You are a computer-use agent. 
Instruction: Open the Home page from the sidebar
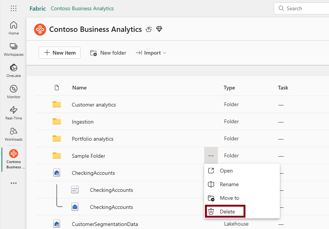(13, 27)
